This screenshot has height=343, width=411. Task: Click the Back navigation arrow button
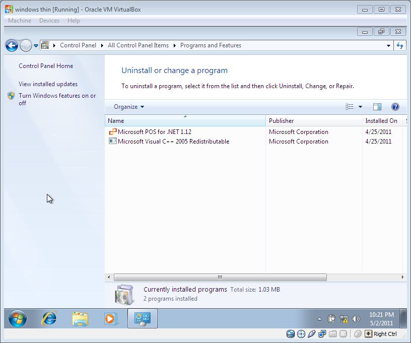click(x=12, y=46)
